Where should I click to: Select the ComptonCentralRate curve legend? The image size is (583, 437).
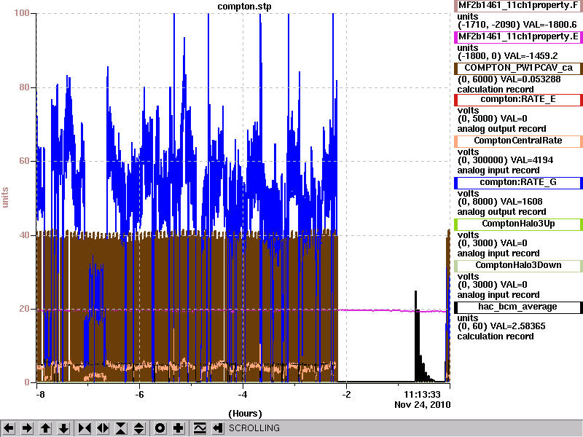[518, 141]
